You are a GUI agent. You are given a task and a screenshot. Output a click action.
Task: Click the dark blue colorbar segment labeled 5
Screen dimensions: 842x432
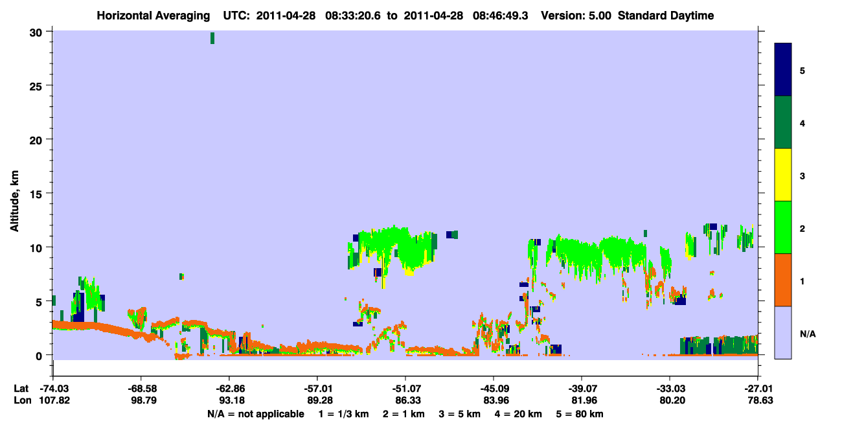(x=783, y=70)
